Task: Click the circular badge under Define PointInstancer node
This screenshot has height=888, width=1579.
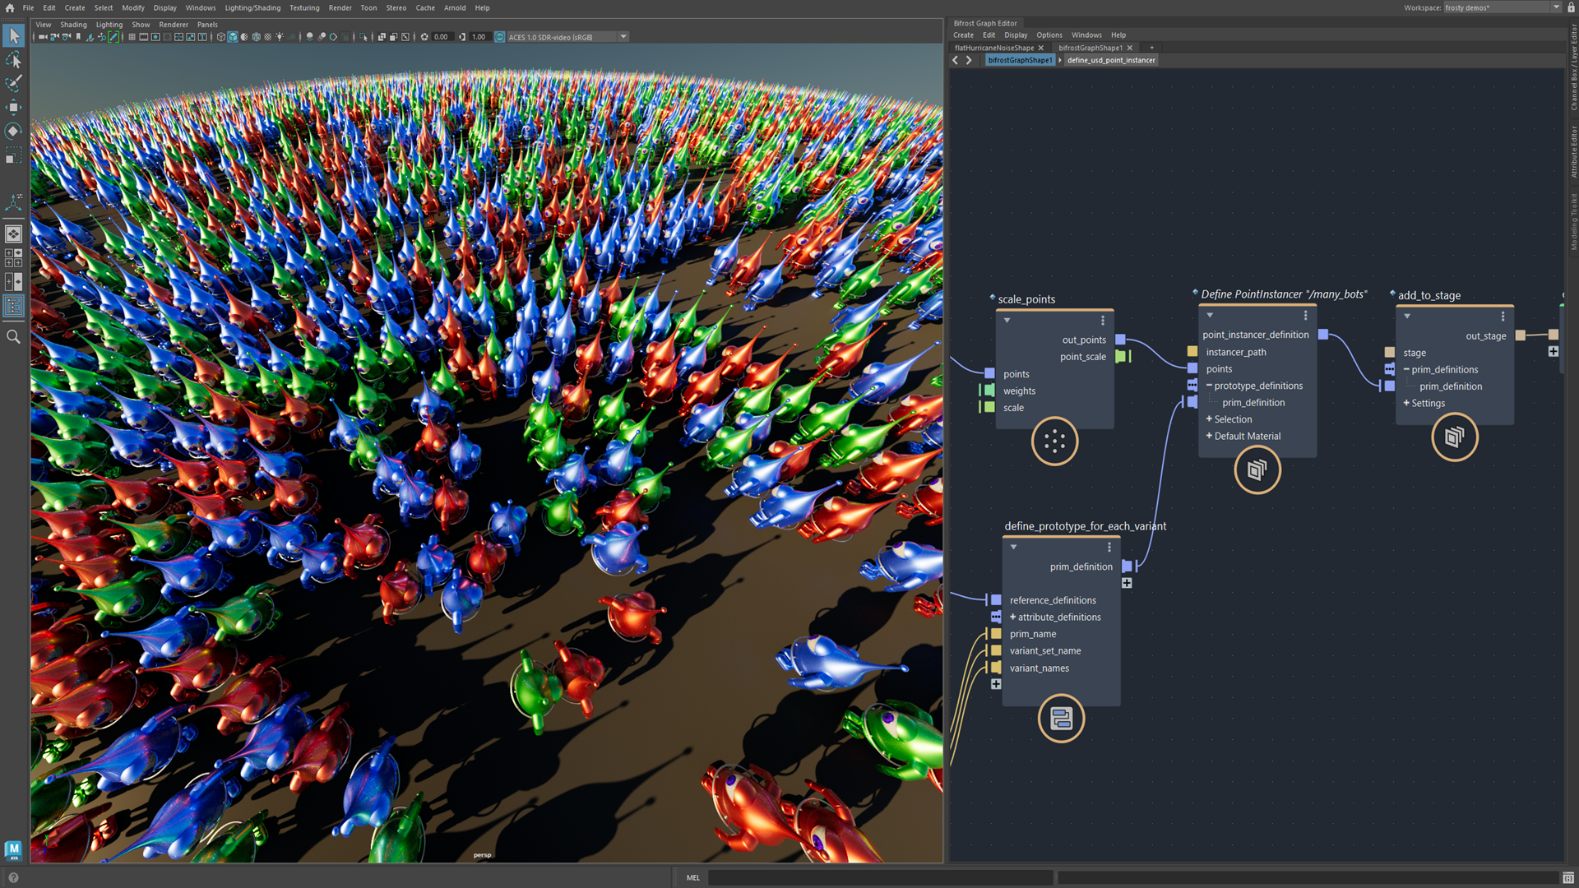Action: (1257, 469)
